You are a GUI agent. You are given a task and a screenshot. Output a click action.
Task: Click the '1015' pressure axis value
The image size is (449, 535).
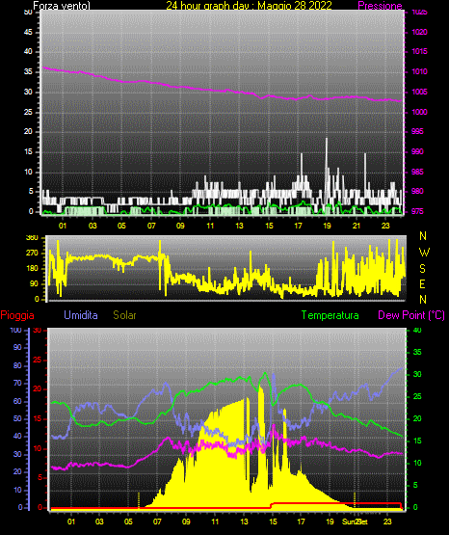(419, 51)
